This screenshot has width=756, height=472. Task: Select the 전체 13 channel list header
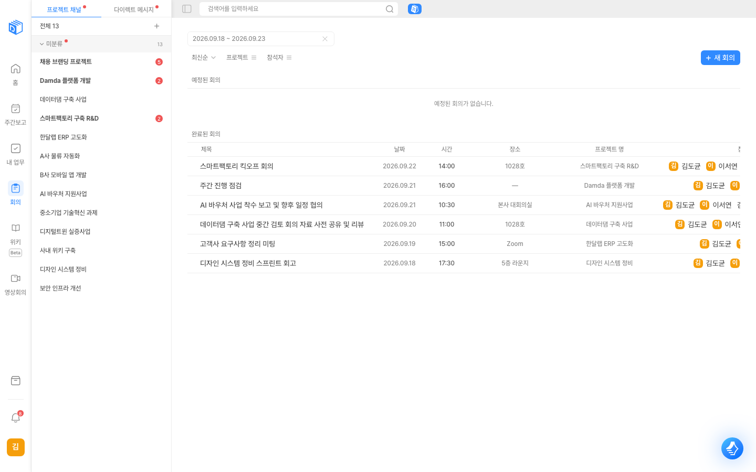[49, 26]
